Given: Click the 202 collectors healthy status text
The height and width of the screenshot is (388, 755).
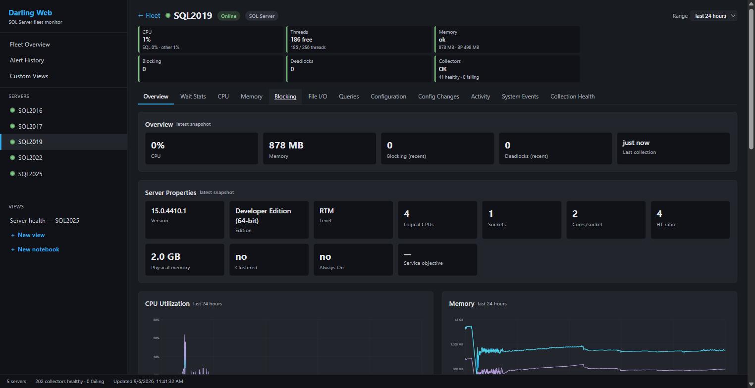Looking at the screenshot, I should pyautogui.click(x=70, y=382).
